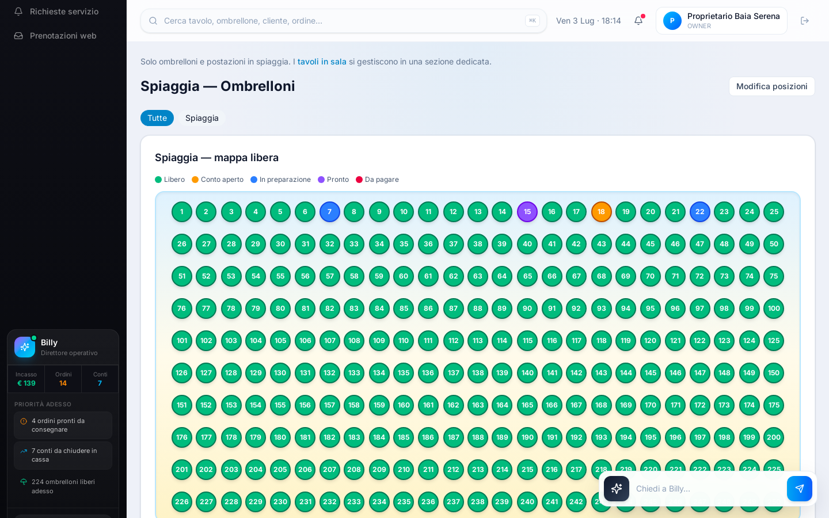This screenshot has height=518, width=829.
Task: Switch to the Tutte tab
Action: [157, 118]
